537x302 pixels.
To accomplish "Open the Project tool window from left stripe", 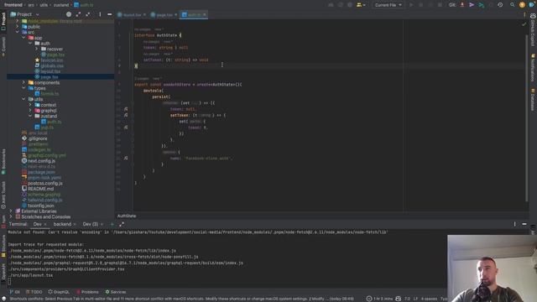I will click(3, 21).
